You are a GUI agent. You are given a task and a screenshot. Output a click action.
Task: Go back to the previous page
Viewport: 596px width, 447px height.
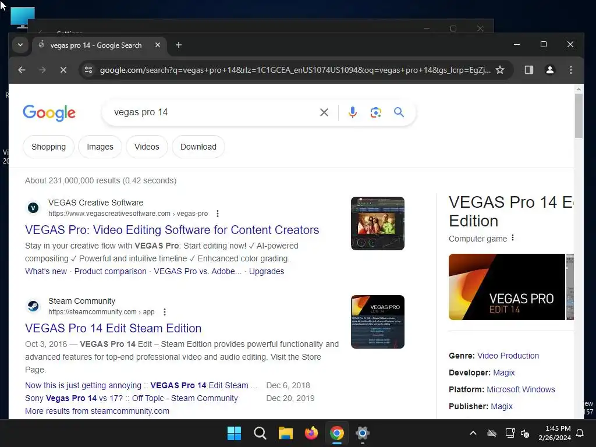tap(22, 70)
